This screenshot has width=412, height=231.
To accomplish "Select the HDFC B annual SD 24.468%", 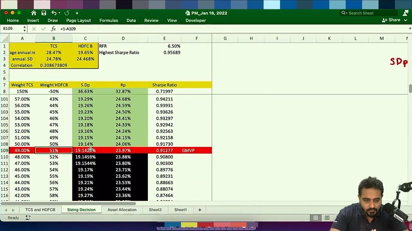I will point(85,59).
